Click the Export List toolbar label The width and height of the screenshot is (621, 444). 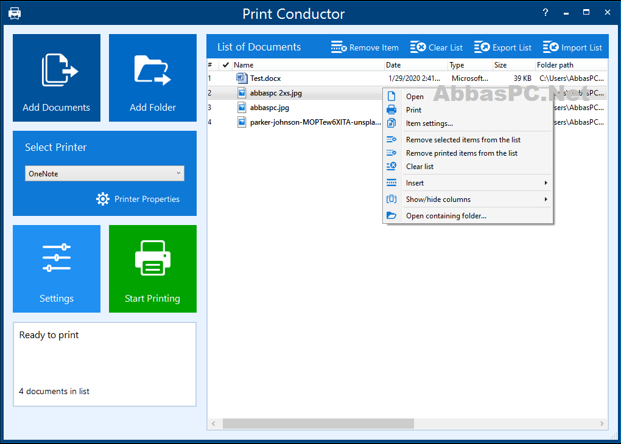tap(511, 47)
